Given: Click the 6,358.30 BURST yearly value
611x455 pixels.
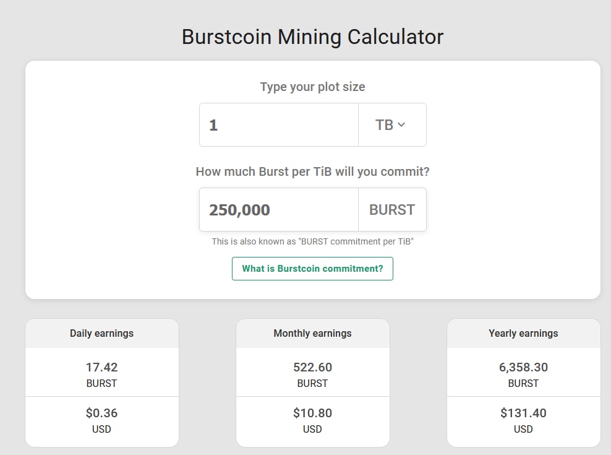Looking at the screenshot, I should 523,375.
